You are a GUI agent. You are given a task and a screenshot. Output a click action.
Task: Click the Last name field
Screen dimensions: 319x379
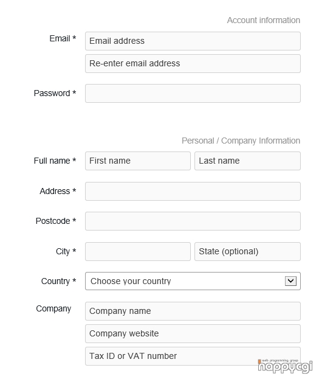[247, 161]
